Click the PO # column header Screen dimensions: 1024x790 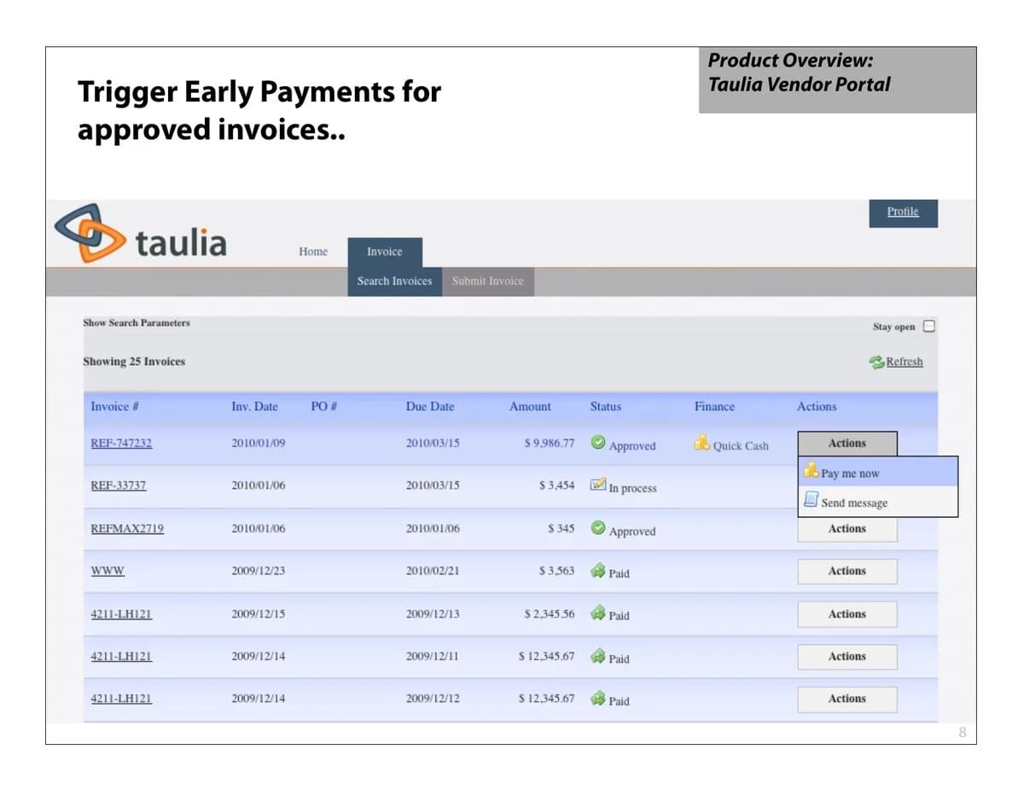pos(323,407)
